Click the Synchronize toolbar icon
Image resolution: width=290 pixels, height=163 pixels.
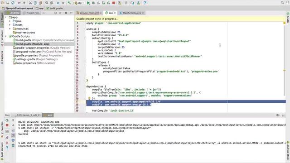[13, 3]
